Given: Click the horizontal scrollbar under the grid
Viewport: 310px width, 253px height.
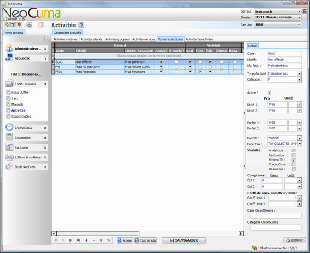Looking at the screenshot, I should 147,233.
